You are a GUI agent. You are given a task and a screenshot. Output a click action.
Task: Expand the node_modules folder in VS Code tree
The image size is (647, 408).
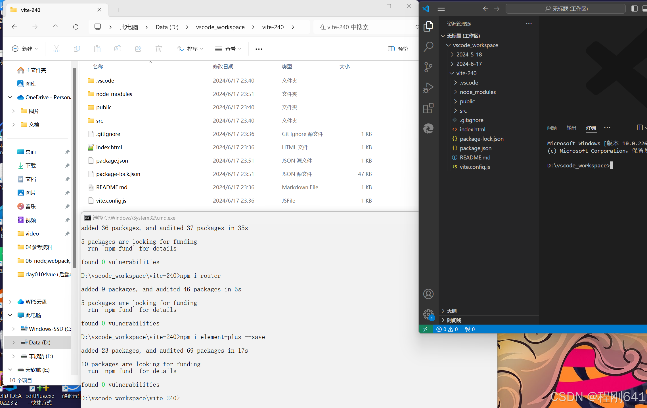(x=478, y=92)
